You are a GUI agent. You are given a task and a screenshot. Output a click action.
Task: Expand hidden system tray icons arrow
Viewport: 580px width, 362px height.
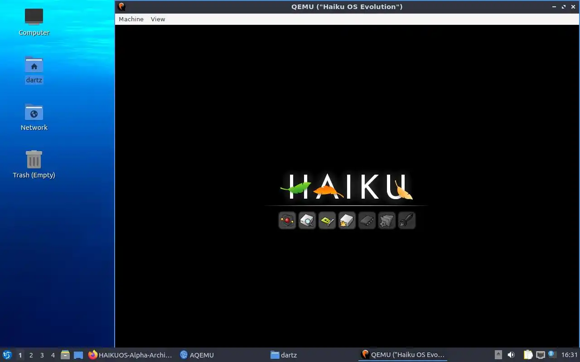click(x=498, y=355)
